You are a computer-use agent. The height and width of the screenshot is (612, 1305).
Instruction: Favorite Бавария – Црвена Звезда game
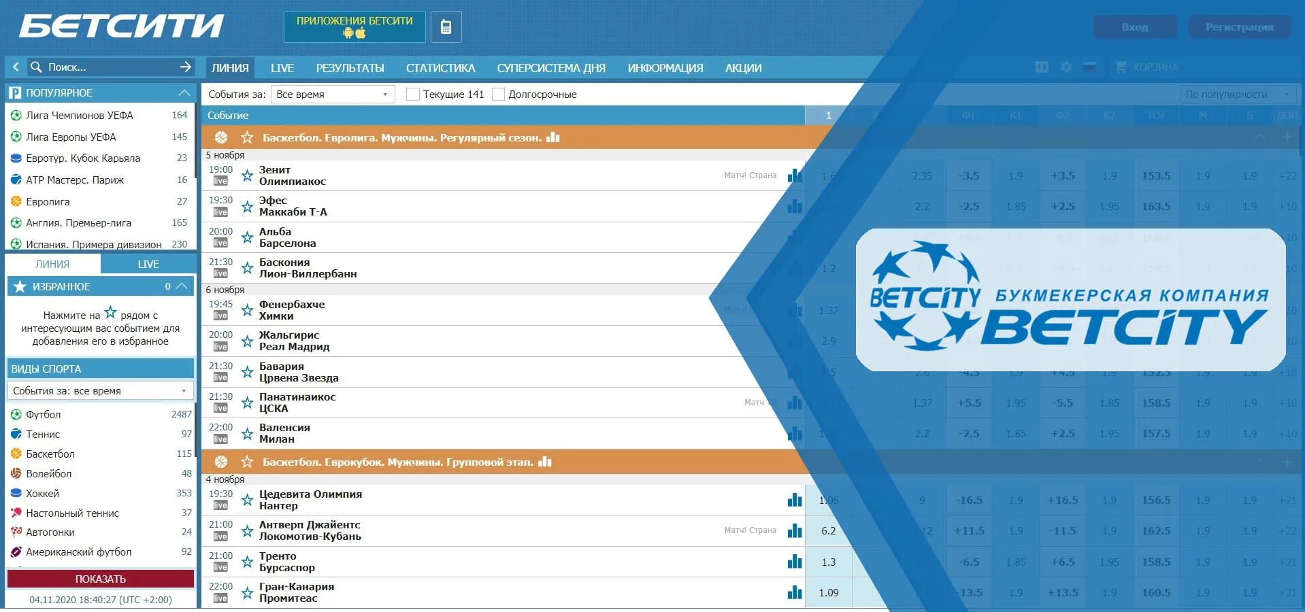tap(247, 372)
